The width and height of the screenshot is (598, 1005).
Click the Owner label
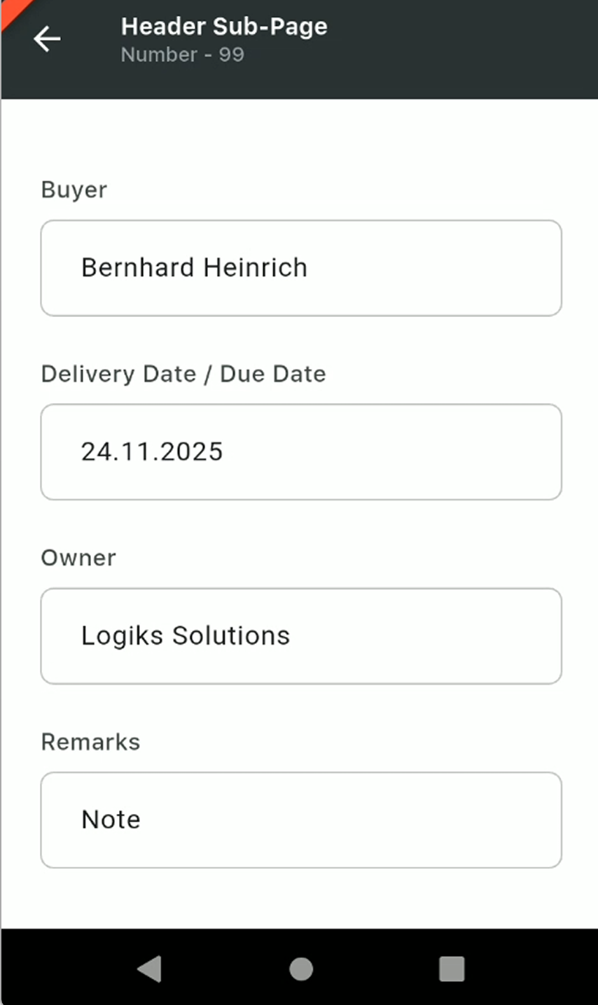78,558
